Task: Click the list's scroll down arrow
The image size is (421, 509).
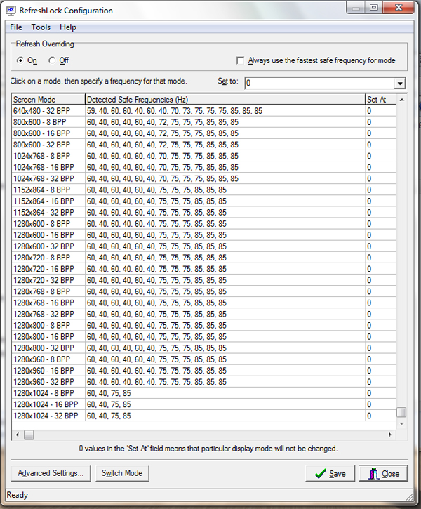Action: coord(401,423)
